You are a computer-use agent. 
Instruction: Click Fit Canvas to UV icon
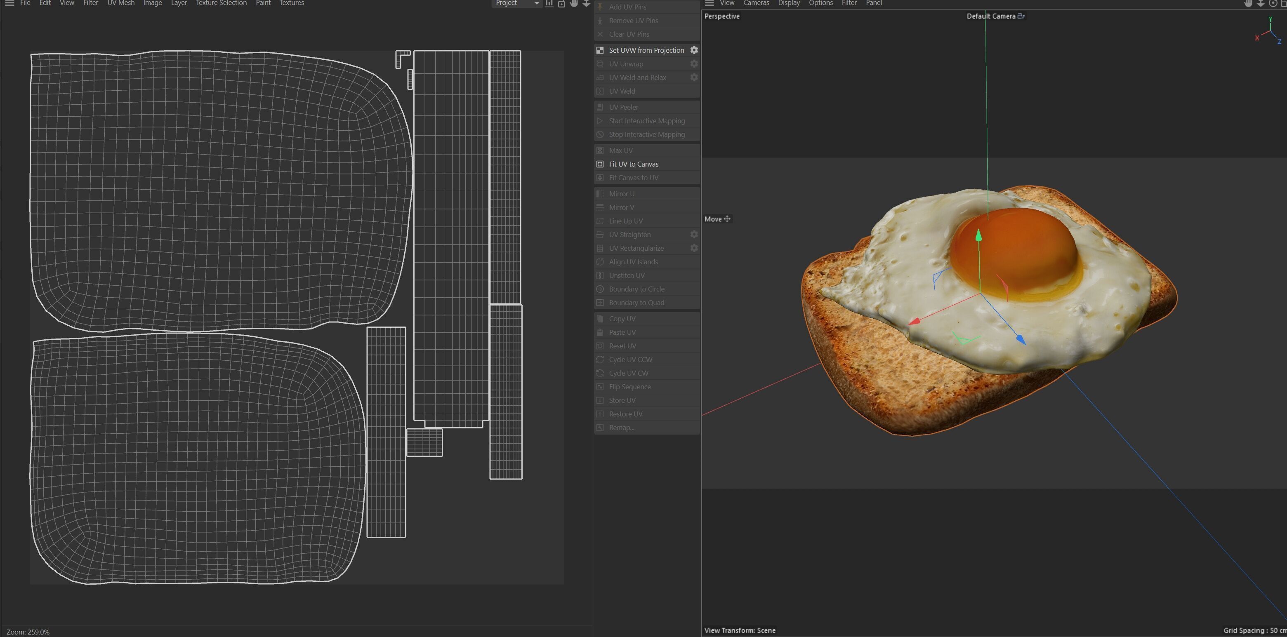[x=600, y=178]
